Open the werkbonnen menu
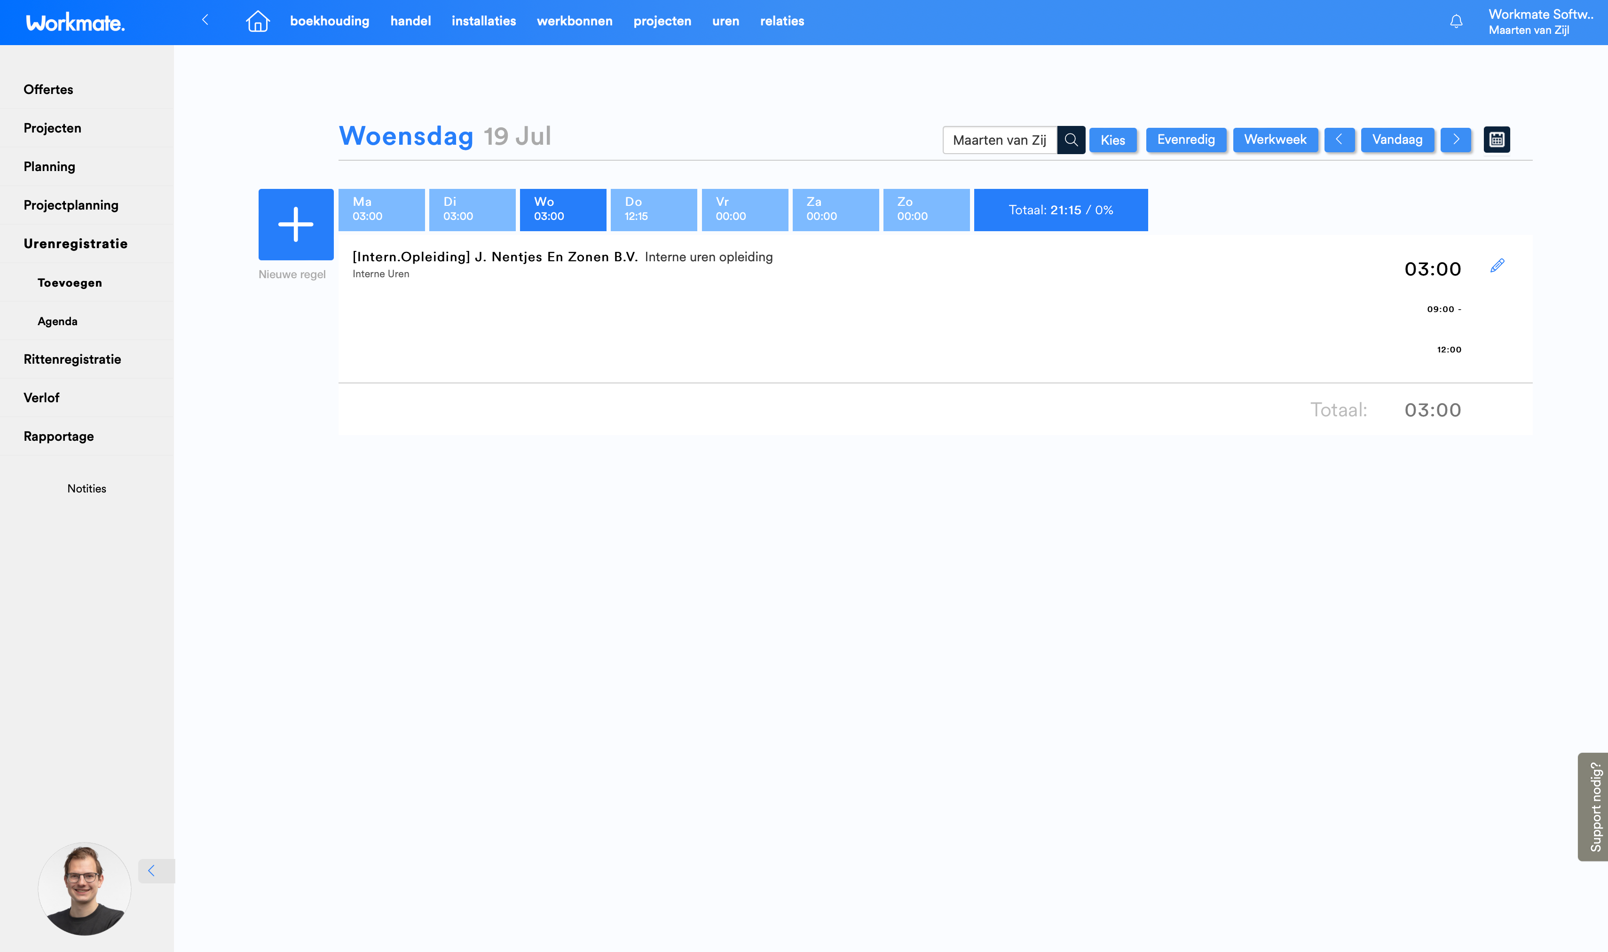Image resolution: width=1608 pixels, height=952 pixels. coord(574,21)
